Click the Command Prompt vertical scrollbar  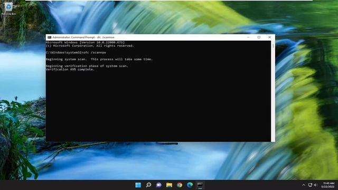(x=273, y=91)
